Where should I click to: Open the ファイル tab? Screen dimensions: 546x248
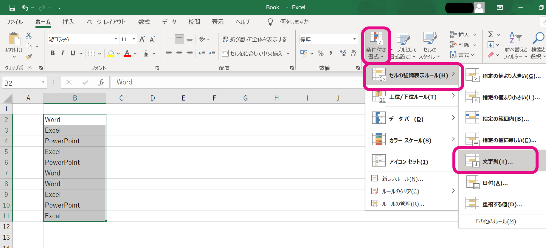pos(14,22)
